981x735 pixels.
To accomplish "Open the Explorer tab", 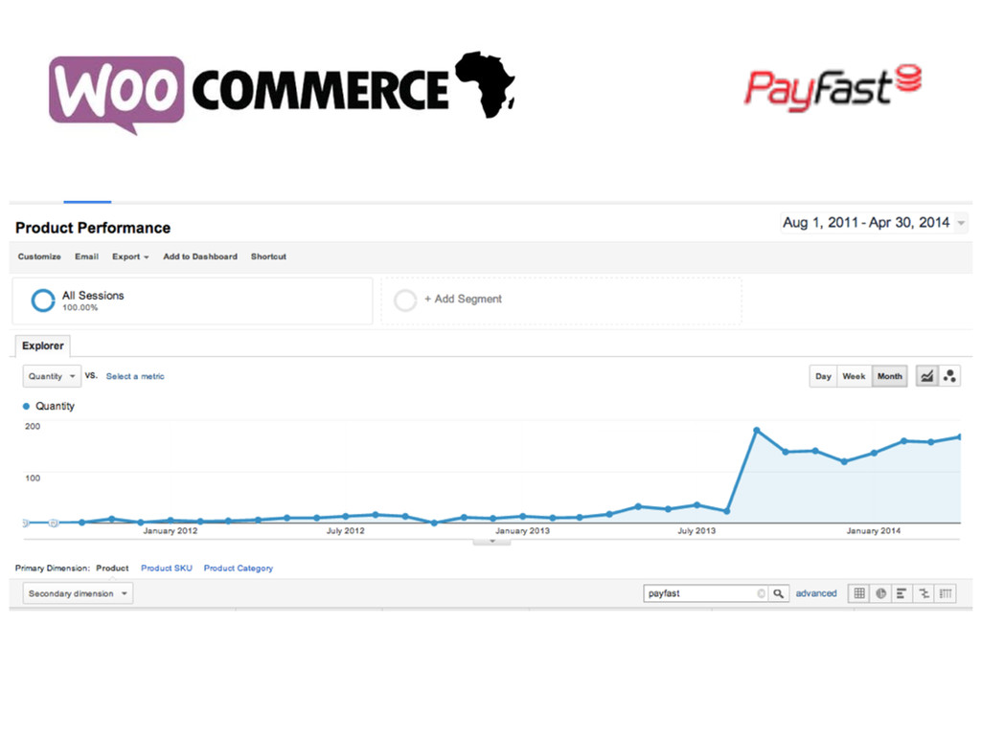I will coord(42,345).
